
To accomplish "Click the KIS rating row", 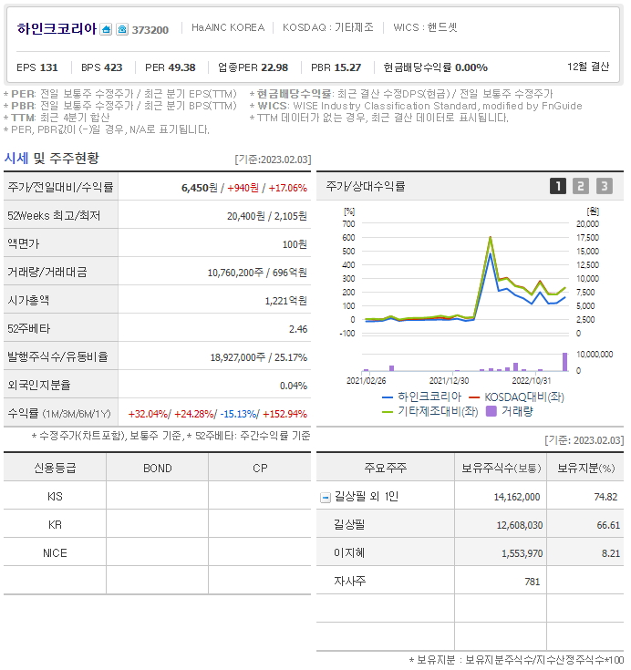I will click(158, 496).
